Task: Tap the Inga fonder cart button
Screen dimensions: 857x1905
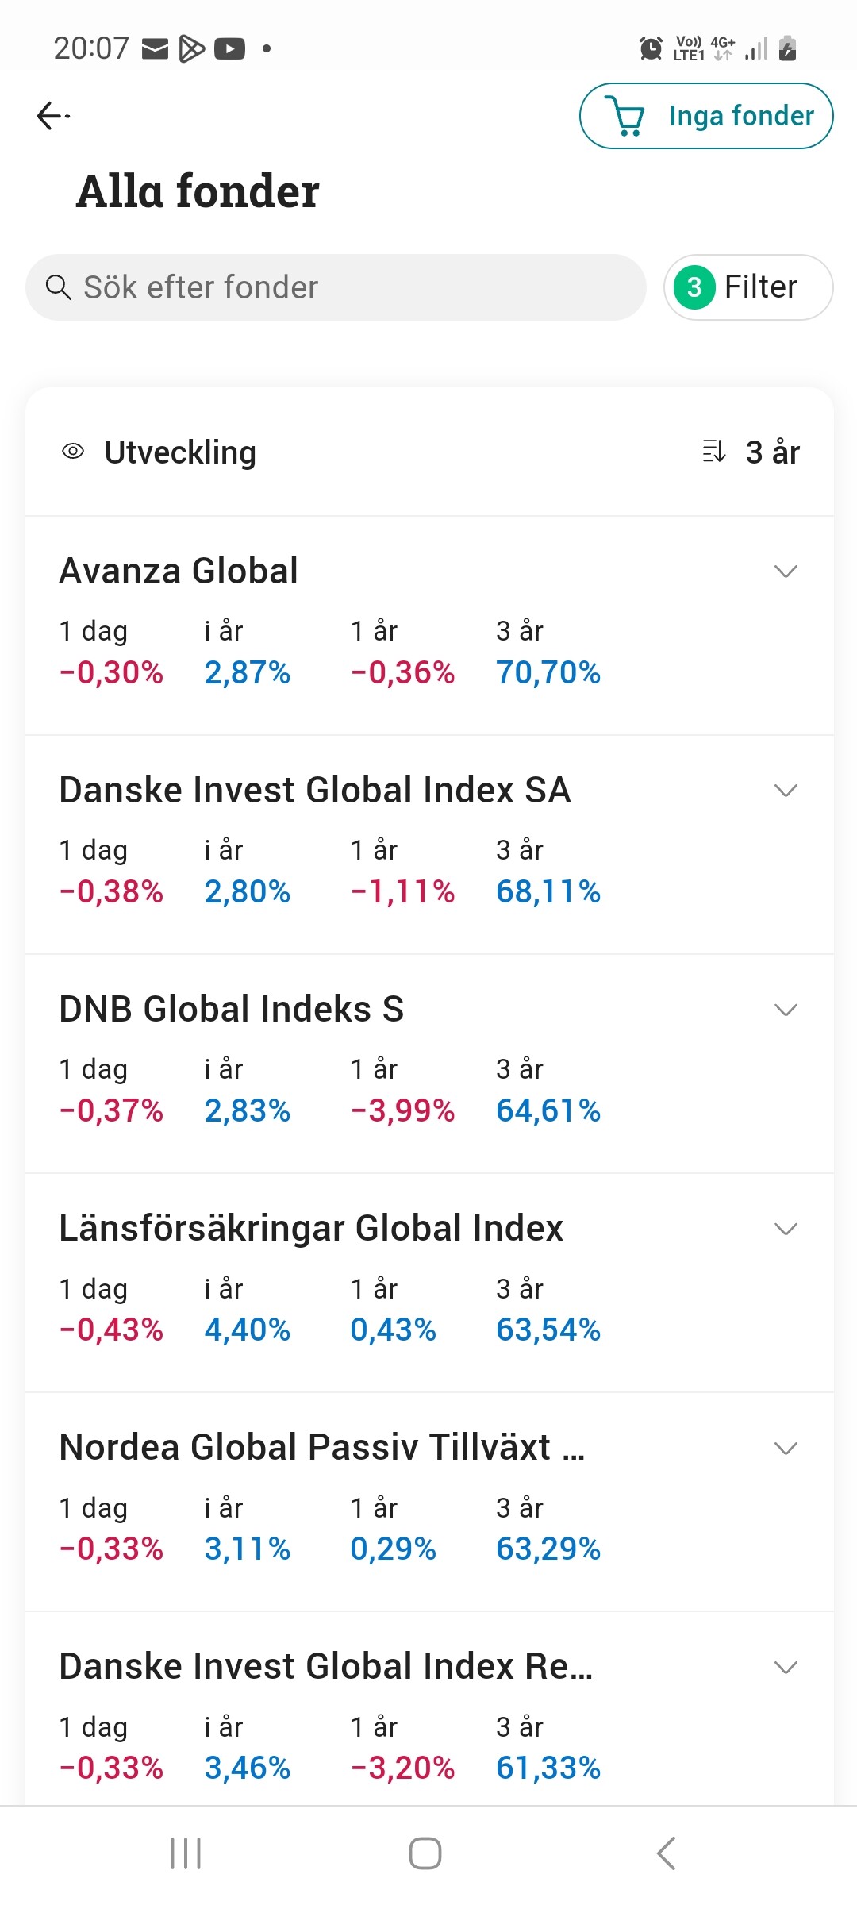Action: click(x=741, y=116)
